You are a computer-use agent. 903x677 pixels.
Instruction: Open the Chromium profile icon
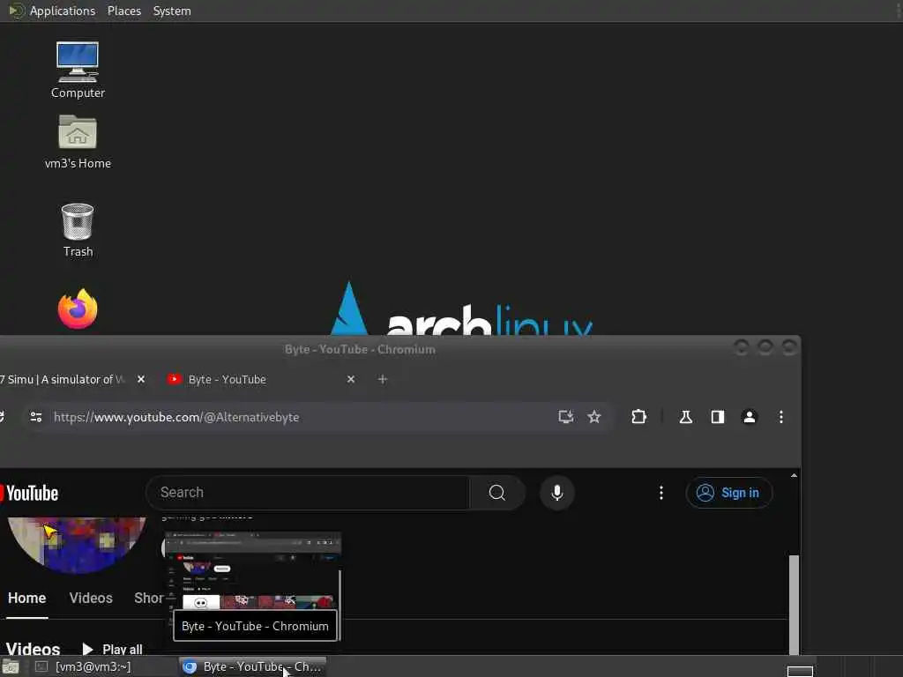coord(750,417)
